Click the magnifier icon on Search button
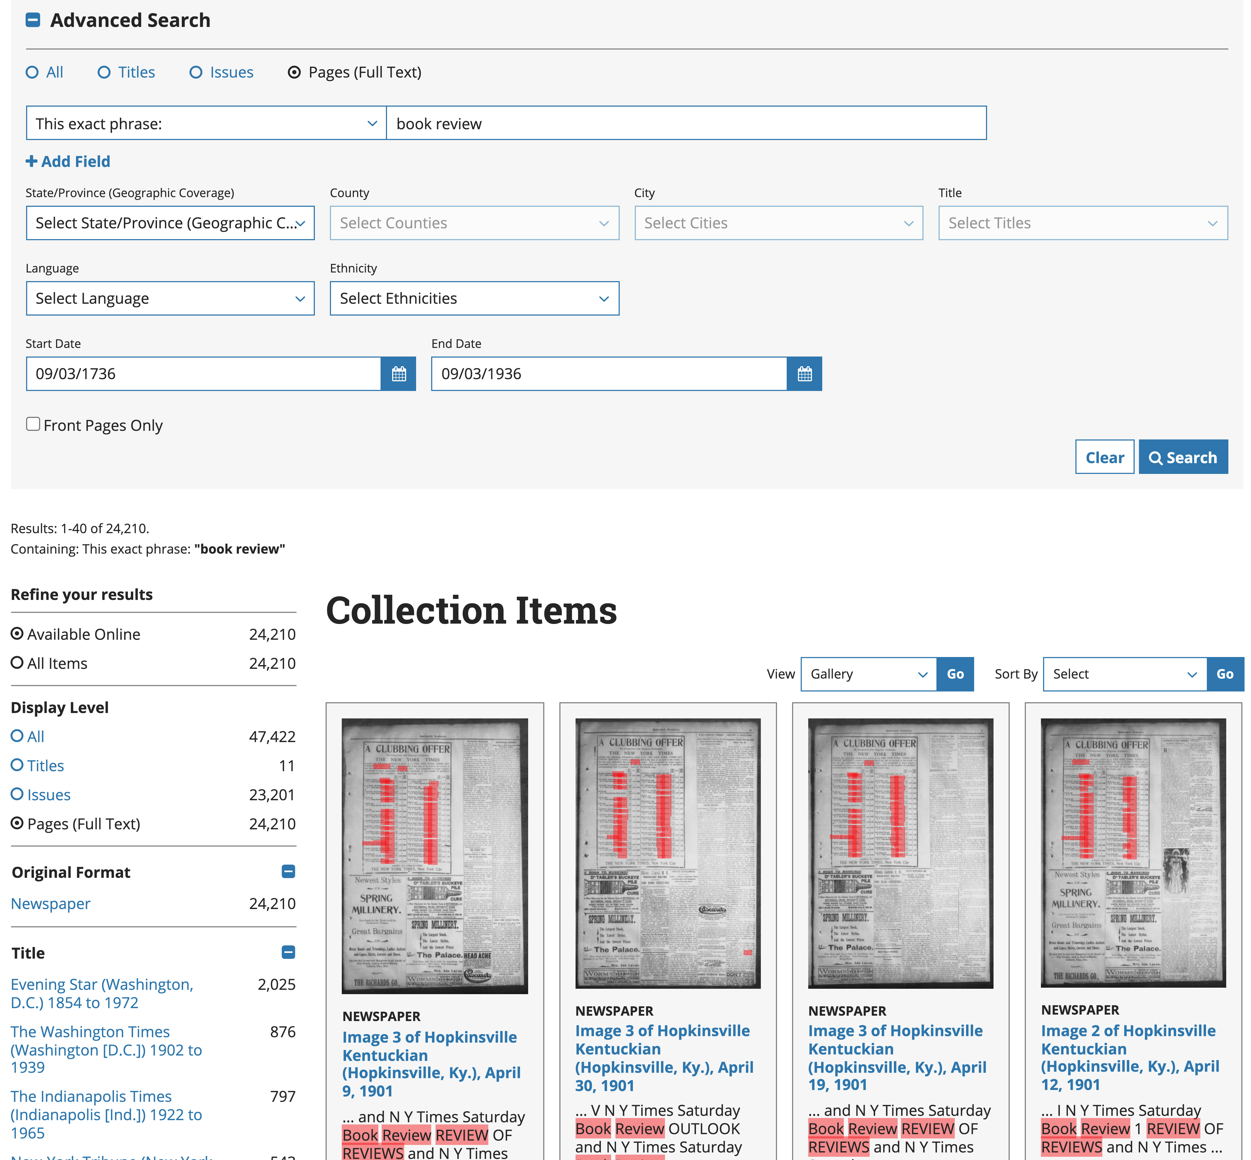 (1157, 457)
